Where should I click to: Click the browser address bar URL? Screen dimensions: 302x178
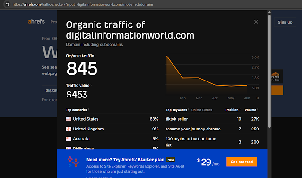[83, 4]
